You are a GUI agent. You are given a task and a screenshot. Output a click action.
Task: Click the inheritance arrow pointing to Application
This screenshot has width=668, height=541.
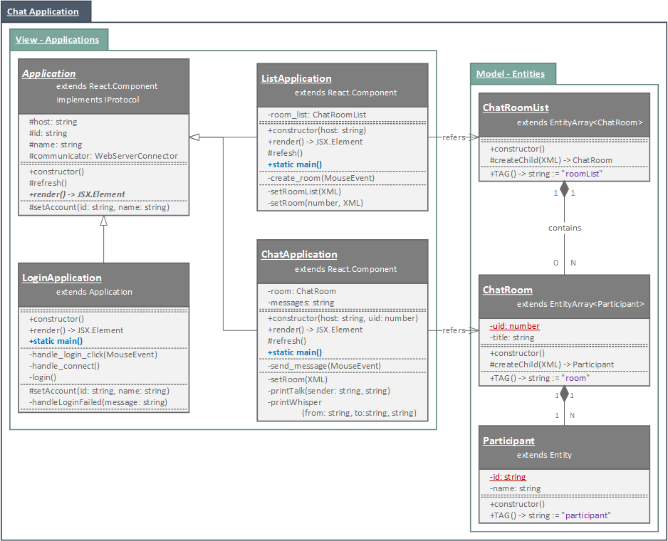point(193,137)
